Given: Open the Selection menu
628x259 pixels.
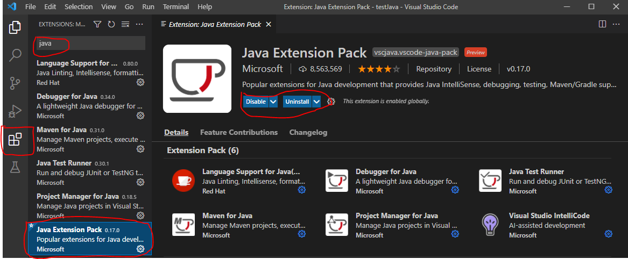Looking at the screenshot, I should [79, 7].
